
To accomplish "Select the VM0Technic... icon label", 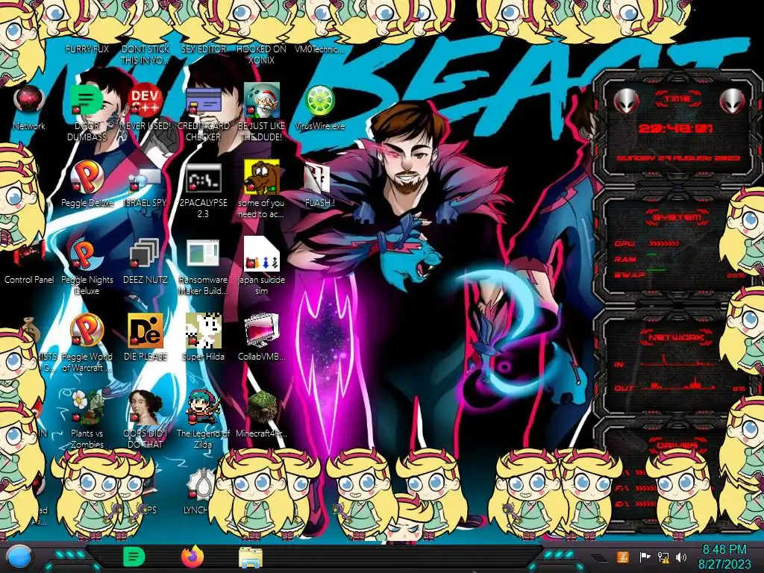I will (319, 48).
